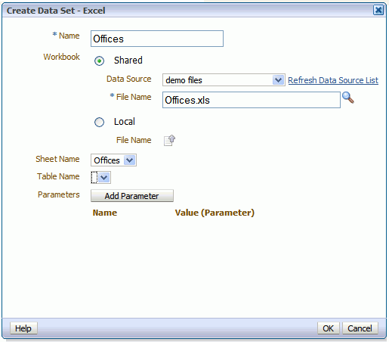Focus the Offices.xls file name field
Screen dimensions: 389x342
pyautogui.click(x=252, y=100)
